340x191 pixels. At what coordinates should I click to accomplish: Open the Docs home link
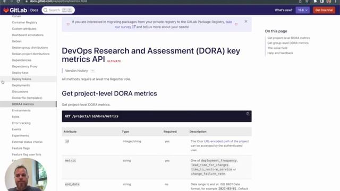pos(34,10)
